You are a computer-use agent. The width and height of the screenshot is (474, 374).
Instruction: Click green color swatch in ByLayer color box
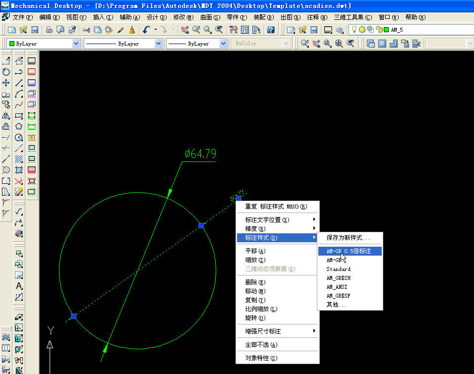(x=12, y=44)
